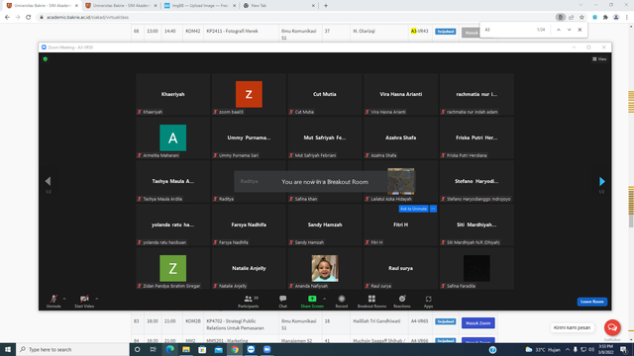Click the find-in-page search field
The image size is (634, 356).
(508, 30)
